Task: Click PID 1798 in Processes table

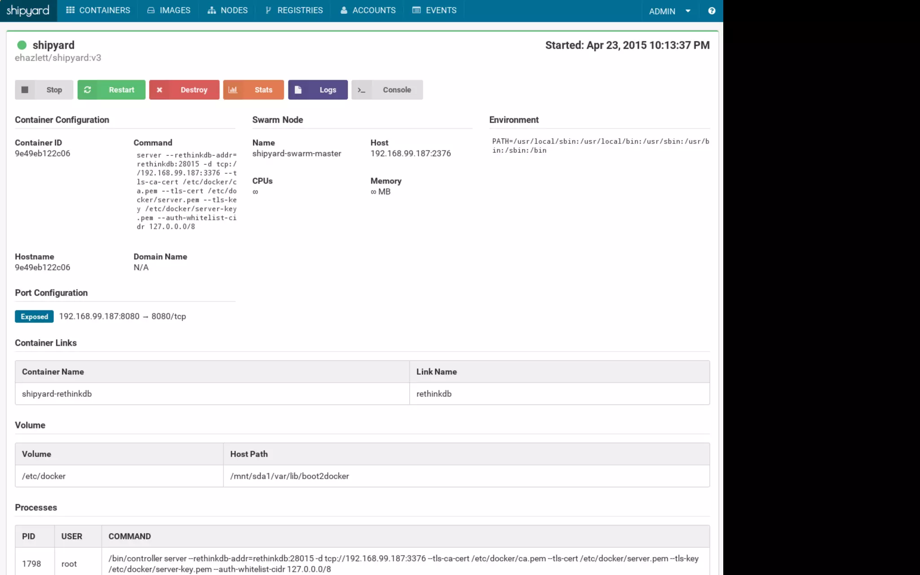Action: [x=31, y=564]
